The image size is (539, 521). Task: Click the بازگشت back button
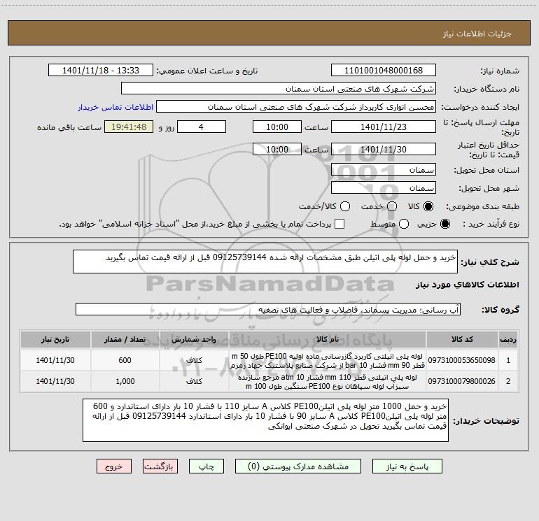click(x=160, y=466)
